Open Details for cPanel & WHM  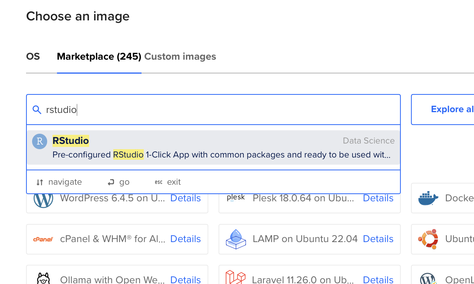pyautogui.click(x=185, y=239)
